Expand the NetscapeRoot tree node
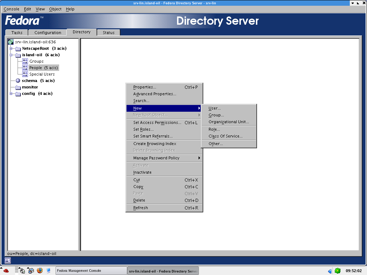 click(11, 49)
